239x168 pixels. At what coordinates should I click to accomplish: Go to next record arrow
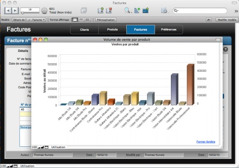click(15, 10)
